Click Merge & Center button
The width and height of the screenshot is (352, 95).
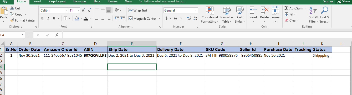pyautogui.click(x=142, y=19)
